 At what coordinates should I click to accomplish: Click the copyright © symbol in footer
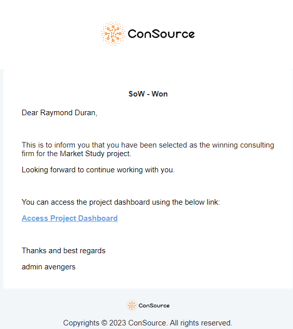click(104, 323)
